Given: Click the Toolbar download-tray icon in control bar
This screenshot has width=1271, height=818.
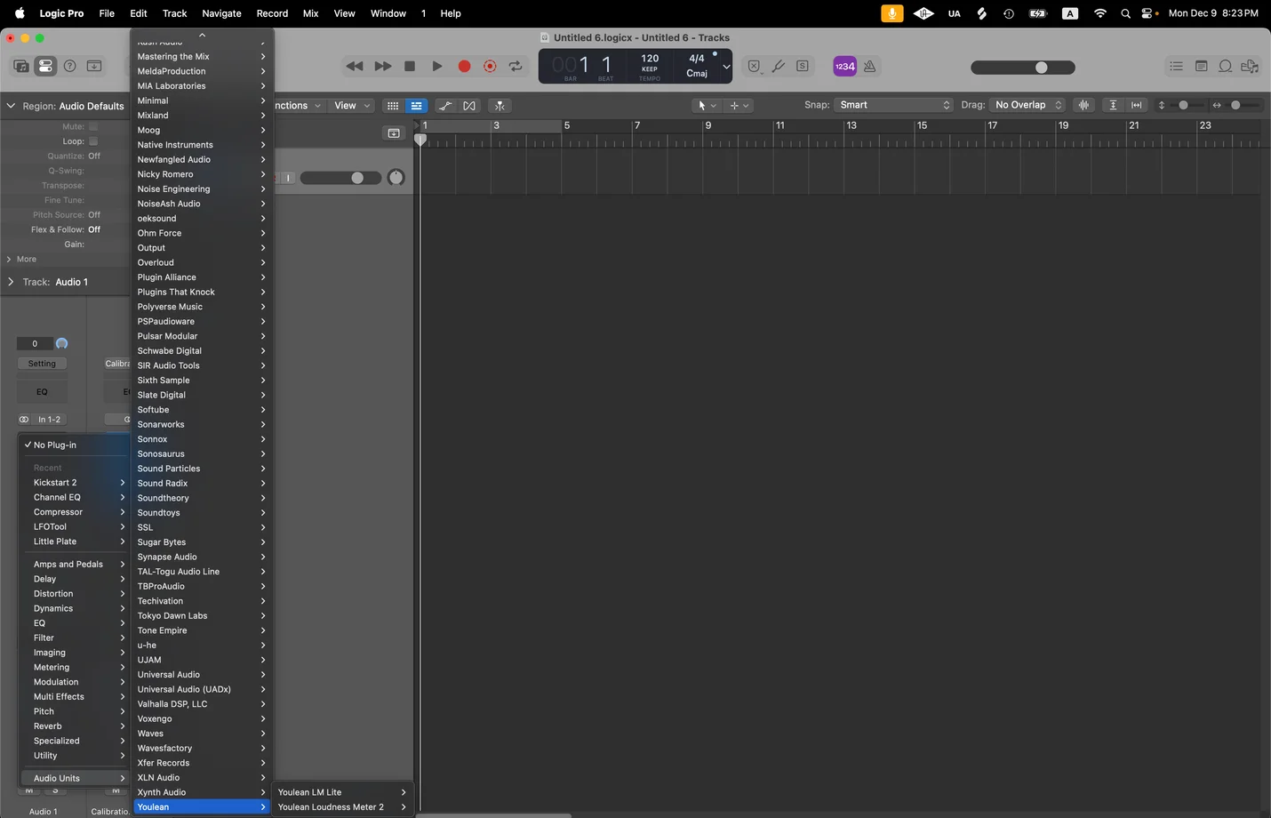Looking at the screenshot, I should [x=94, y=66].
